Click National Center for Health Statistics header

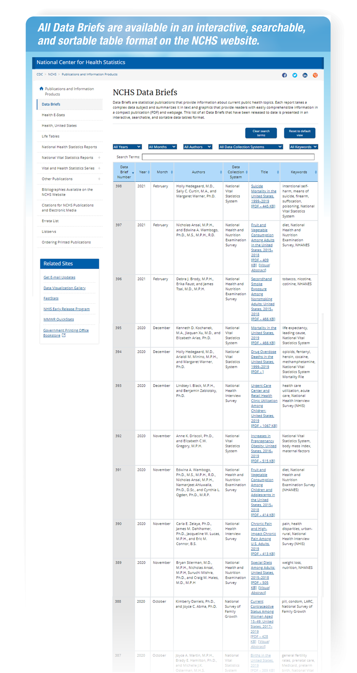[x=81, y=62]
